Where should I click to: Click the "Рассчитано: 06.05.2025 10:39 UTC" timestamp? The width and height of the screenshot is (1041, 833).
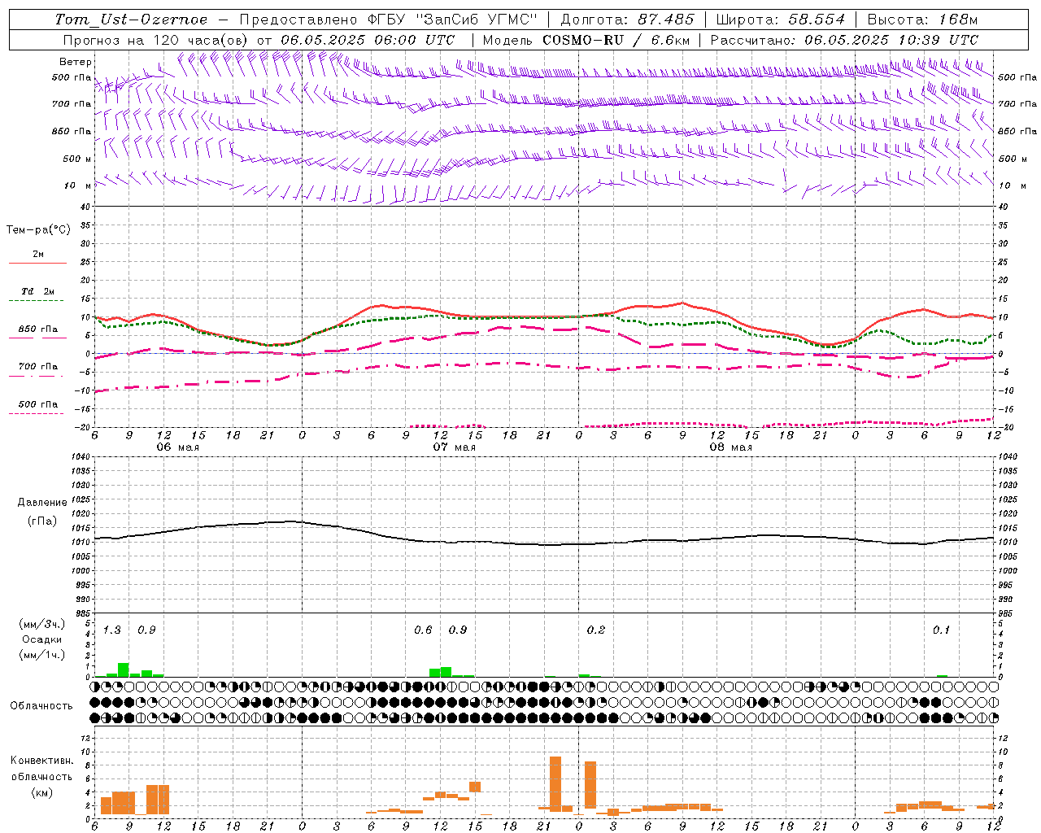click(844, 40)
